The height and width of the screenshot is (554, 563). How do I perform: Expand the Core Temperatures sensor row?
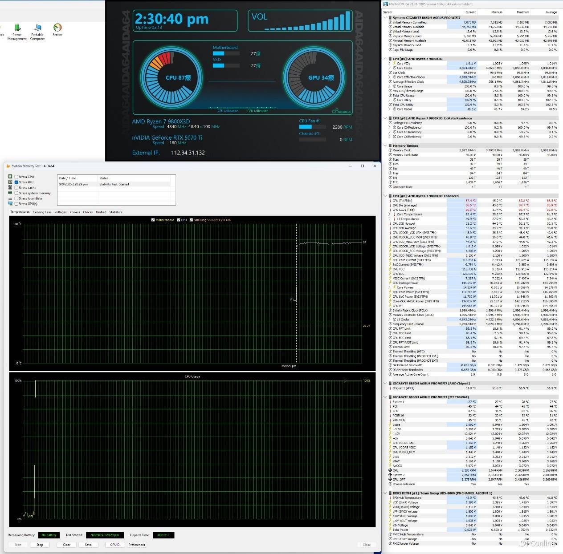[x=390, y=214]
